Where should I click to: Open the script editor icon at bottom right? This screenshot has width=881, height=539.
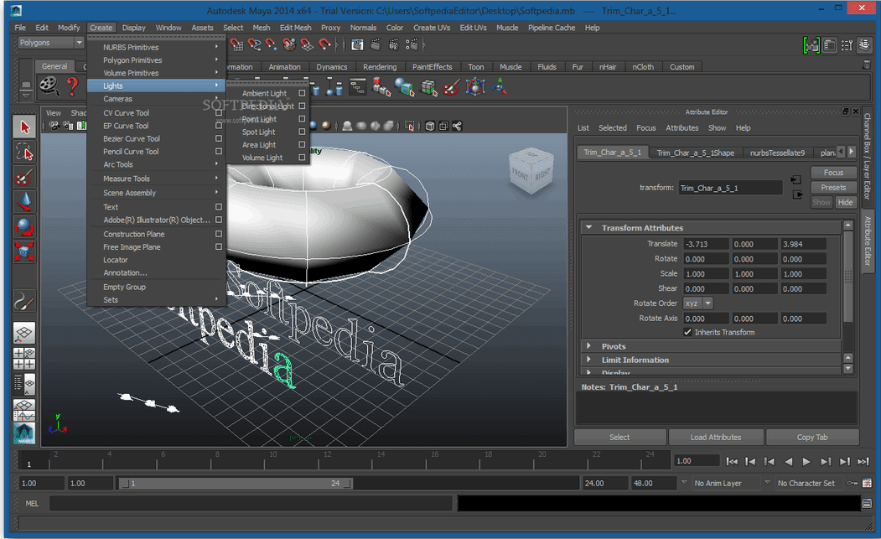[x=867, y=503]
